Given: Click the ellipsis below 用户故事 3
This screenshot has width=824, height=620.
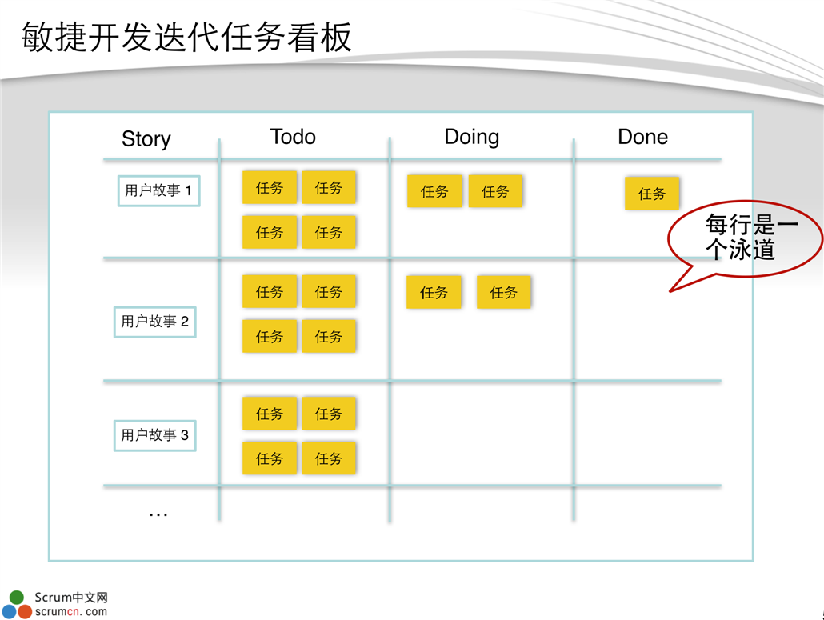Looking at the screenshot, I should pos(158,513).
